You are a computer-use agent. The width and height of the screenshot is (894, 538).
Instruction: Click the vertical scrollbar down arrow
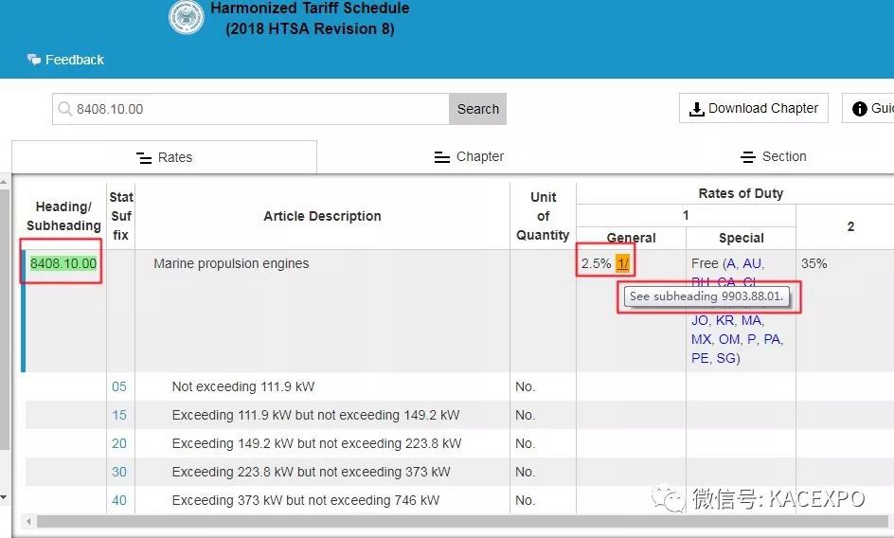tap(4, 497)
